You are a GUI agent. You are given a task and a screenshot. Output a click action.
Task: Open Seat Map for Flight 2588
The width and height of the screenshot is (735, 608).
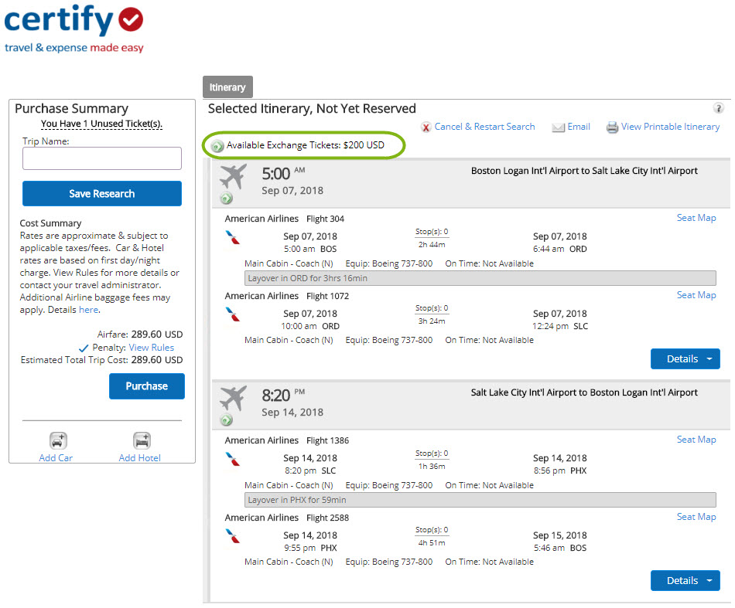[x=696, y=517]
